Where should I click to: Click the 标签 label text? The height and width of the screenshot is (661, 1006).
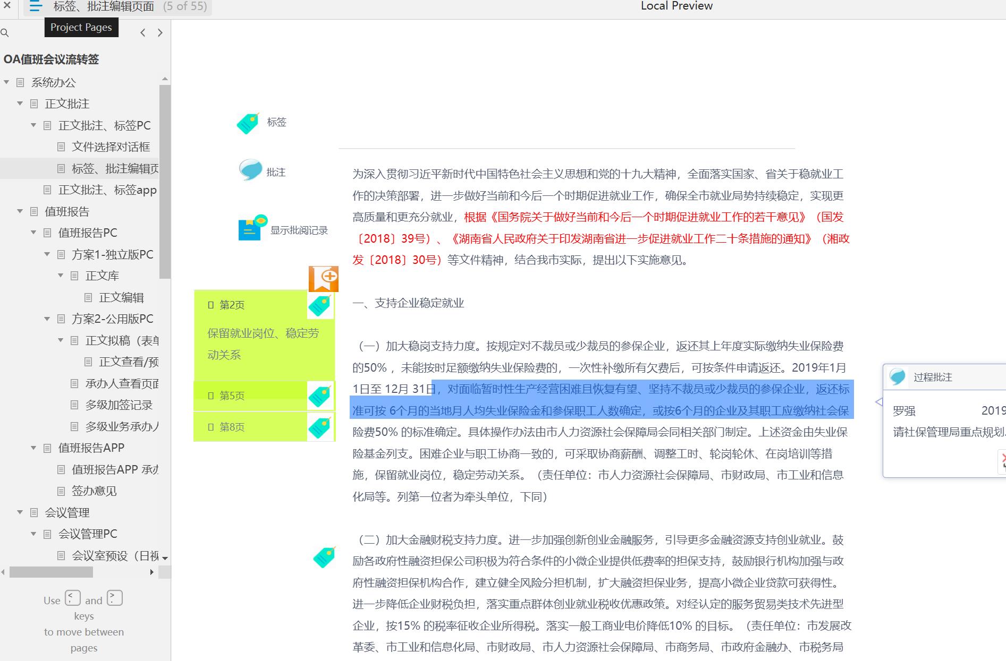tap(276, 122)
